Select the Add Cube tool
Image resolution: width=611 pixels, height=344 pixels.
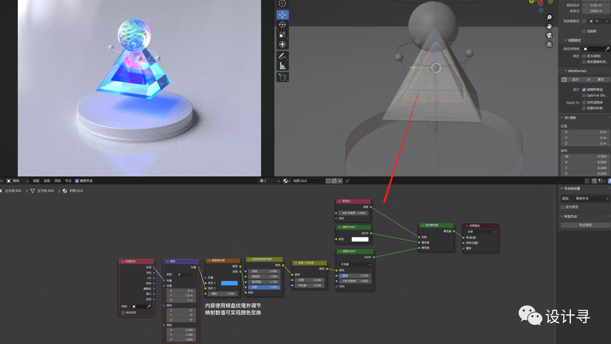(282, 77)
